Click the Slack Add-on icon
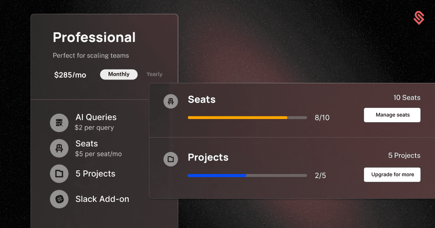This screenshot has width=435, height=228. pos(59,199)
